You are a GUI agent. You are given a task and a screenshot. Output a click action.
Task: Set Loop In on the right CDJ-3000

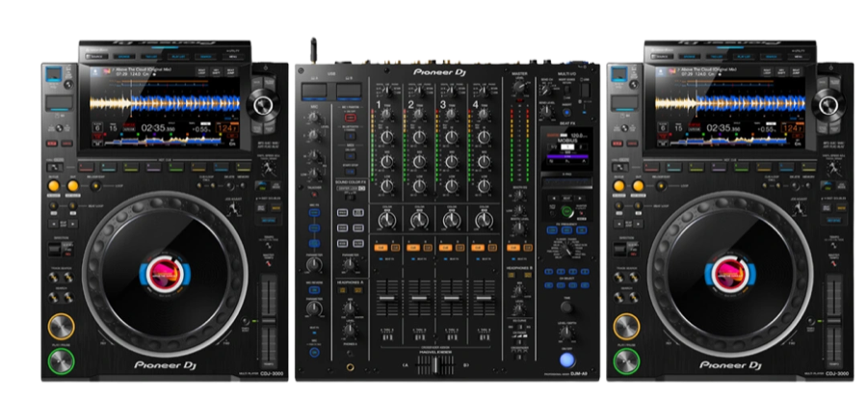coord(618,186)
